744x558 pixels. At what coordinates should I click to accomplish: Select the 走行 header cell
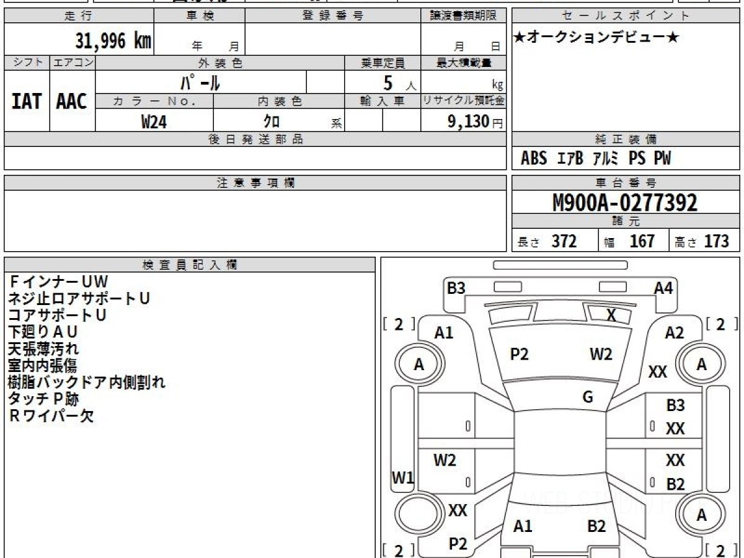[78, 16]
